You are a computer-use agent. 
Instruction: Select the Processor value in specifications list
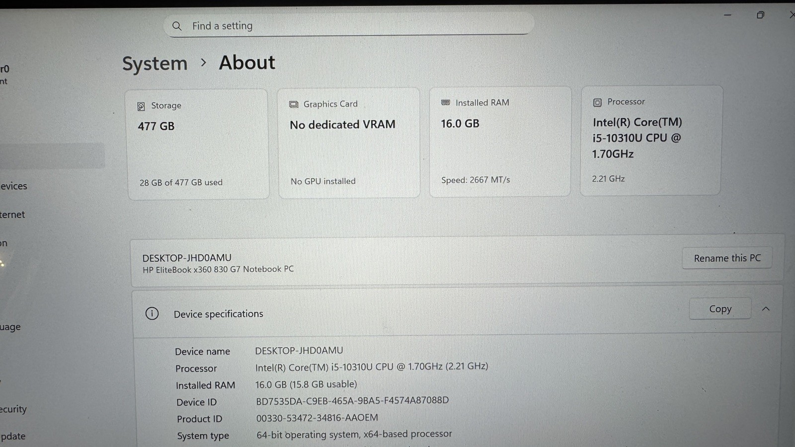(x=372, y=367)
